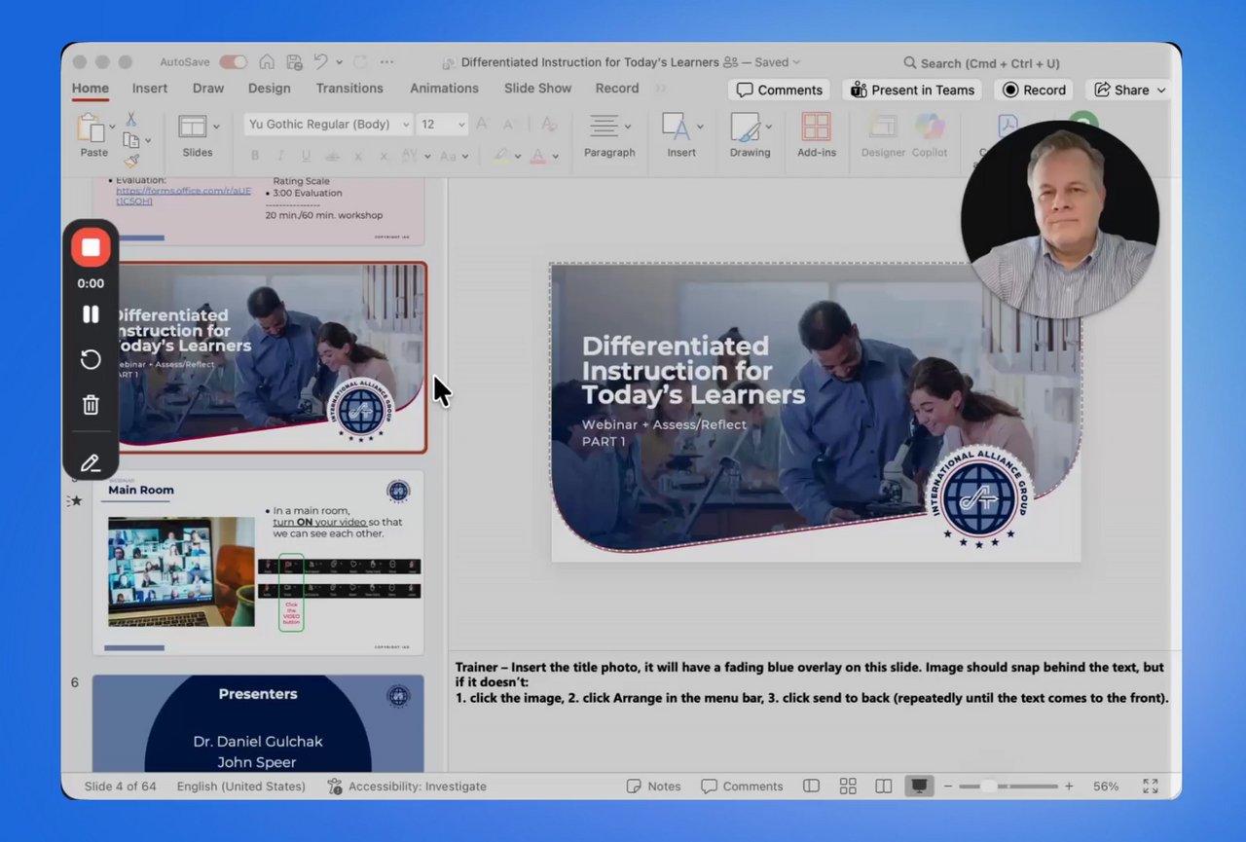Stop the recording with the red button
This screenshot has height=842, width=1246.
coord(91,248)
